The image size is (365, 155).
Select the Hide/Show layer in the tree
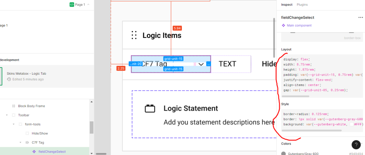point(39,133)
